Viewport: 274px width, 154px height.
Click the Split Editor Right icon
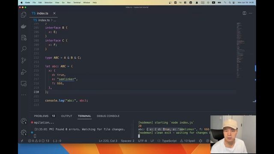(x=244, y=13)
